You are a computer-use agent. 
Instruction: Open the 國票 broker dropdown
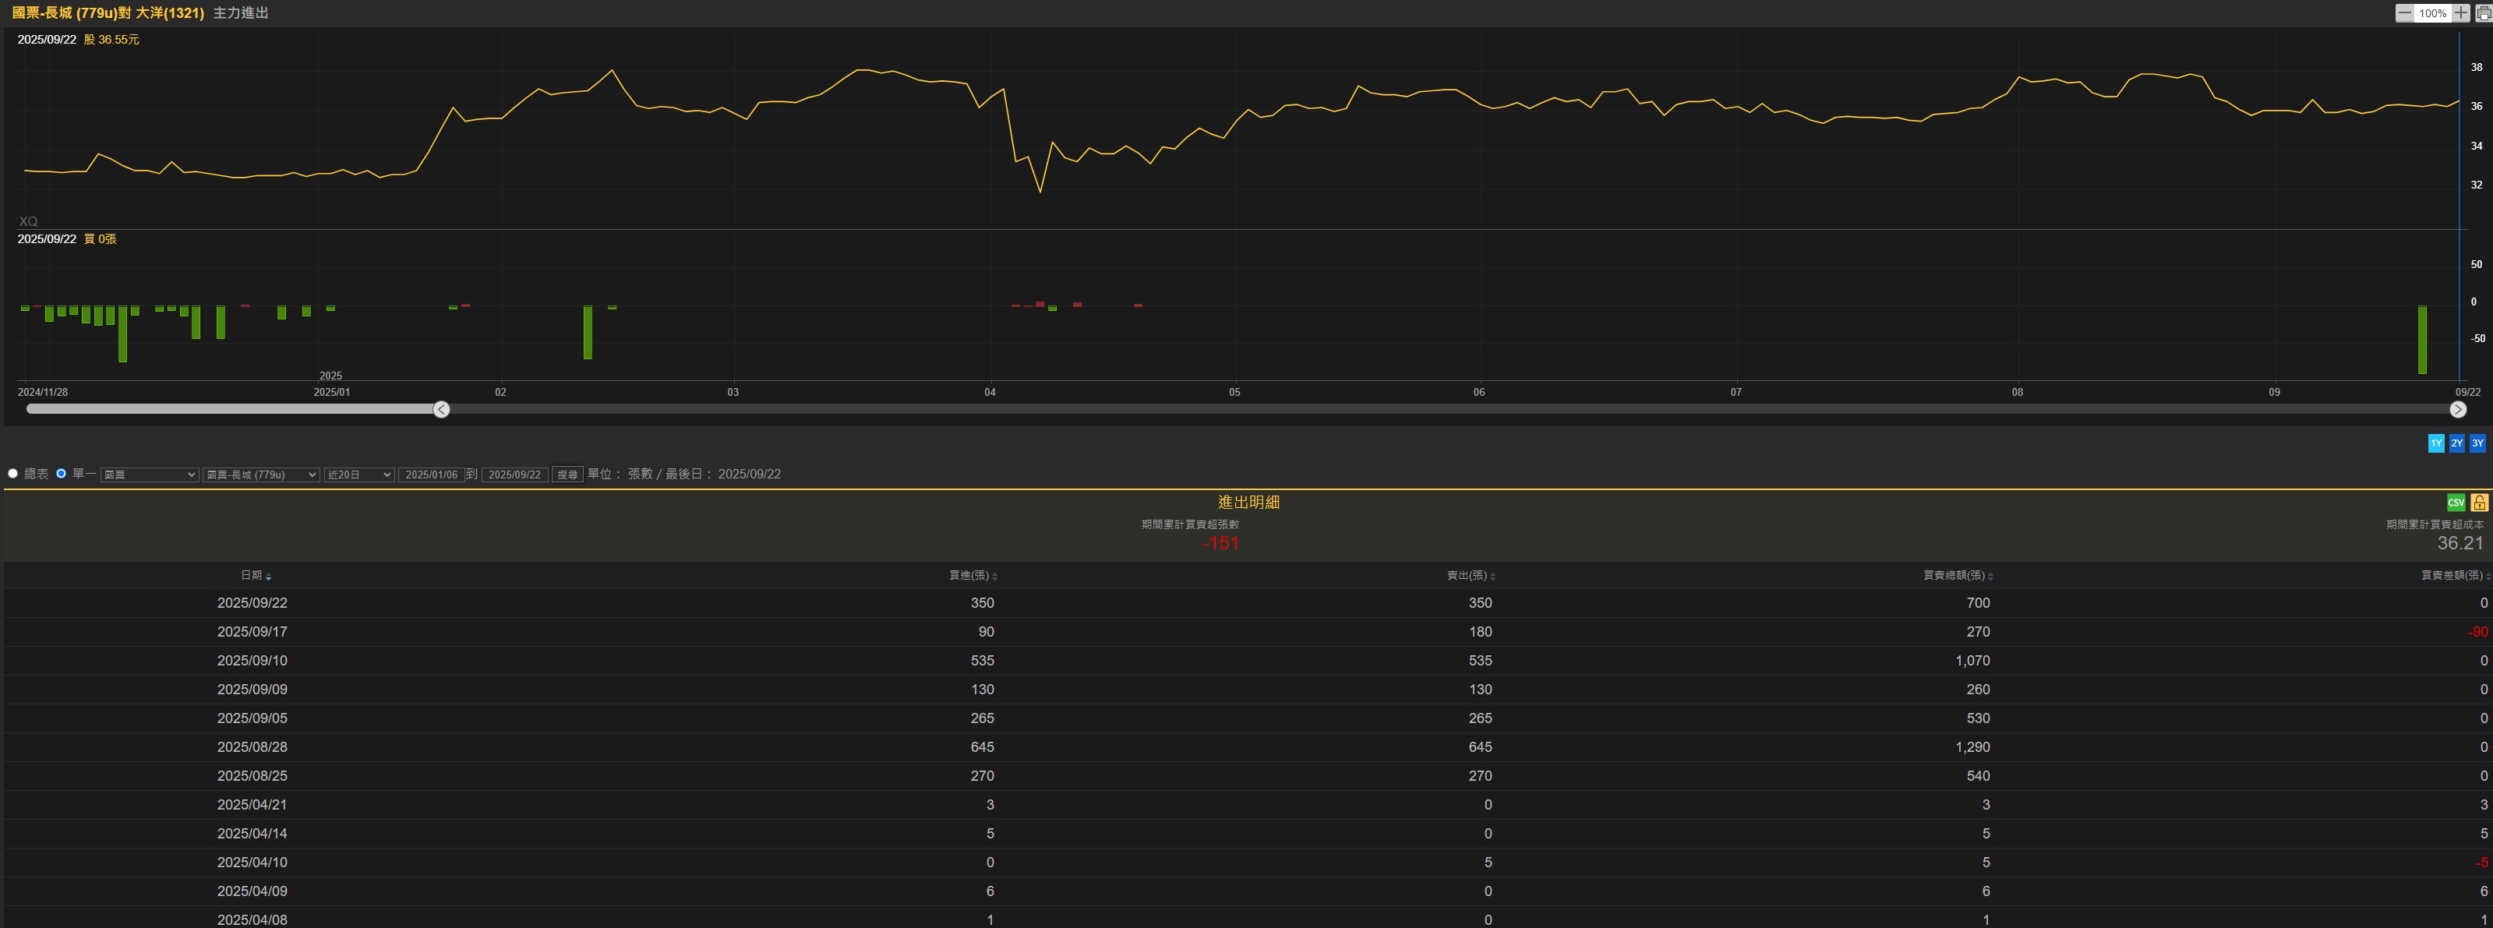pos(149,475)
